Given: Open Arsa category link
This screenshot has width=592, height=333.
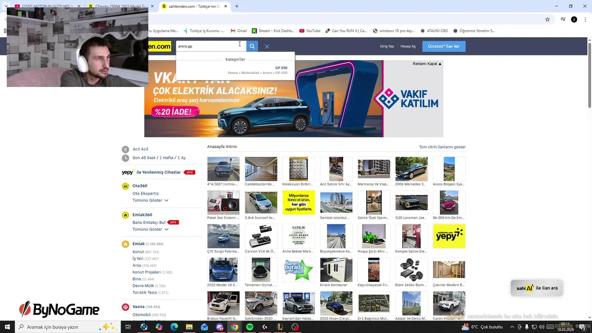Looking at the screenshot, I should pyautogui.click(x=137, y=265).
